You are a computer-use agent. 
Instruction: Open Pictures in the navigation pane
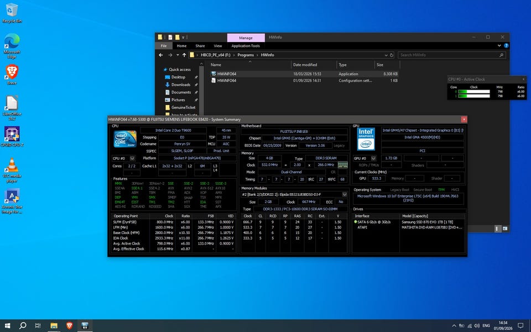pyautogui.click(x=178, y=100)
